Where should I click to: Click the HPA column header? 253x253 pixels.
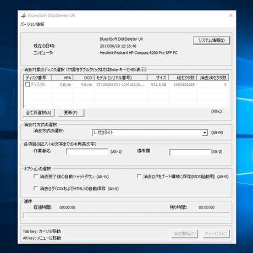pos(63,78)
